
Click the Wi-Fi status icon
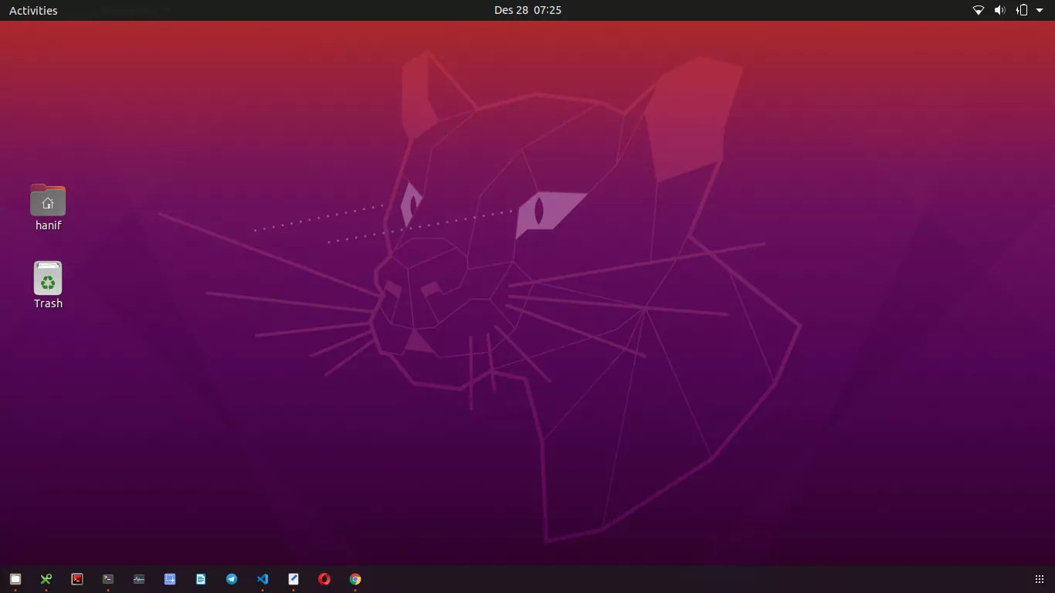click(x=978, y=10)
